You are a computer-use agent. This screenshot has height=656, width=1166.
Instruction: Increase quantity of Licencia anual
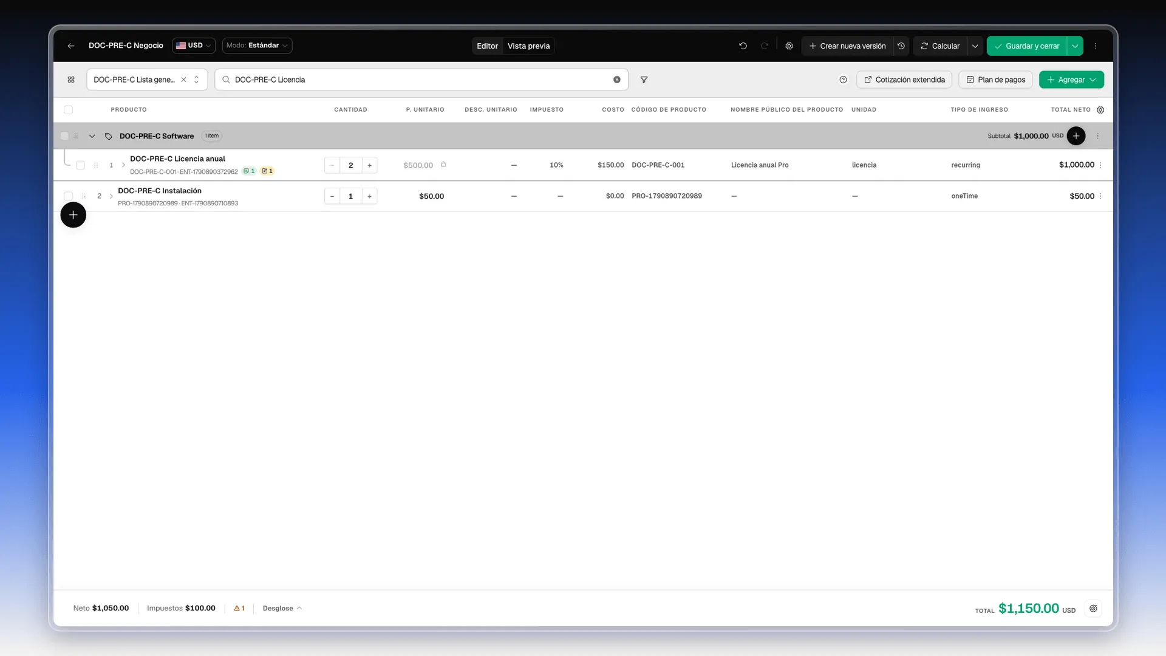tap(369, 165)
